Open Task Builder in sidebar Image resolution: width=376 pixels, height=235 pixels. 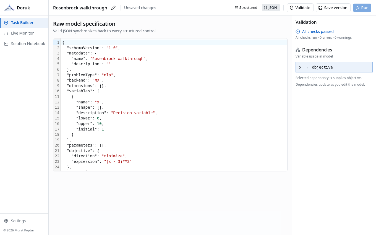24,23
